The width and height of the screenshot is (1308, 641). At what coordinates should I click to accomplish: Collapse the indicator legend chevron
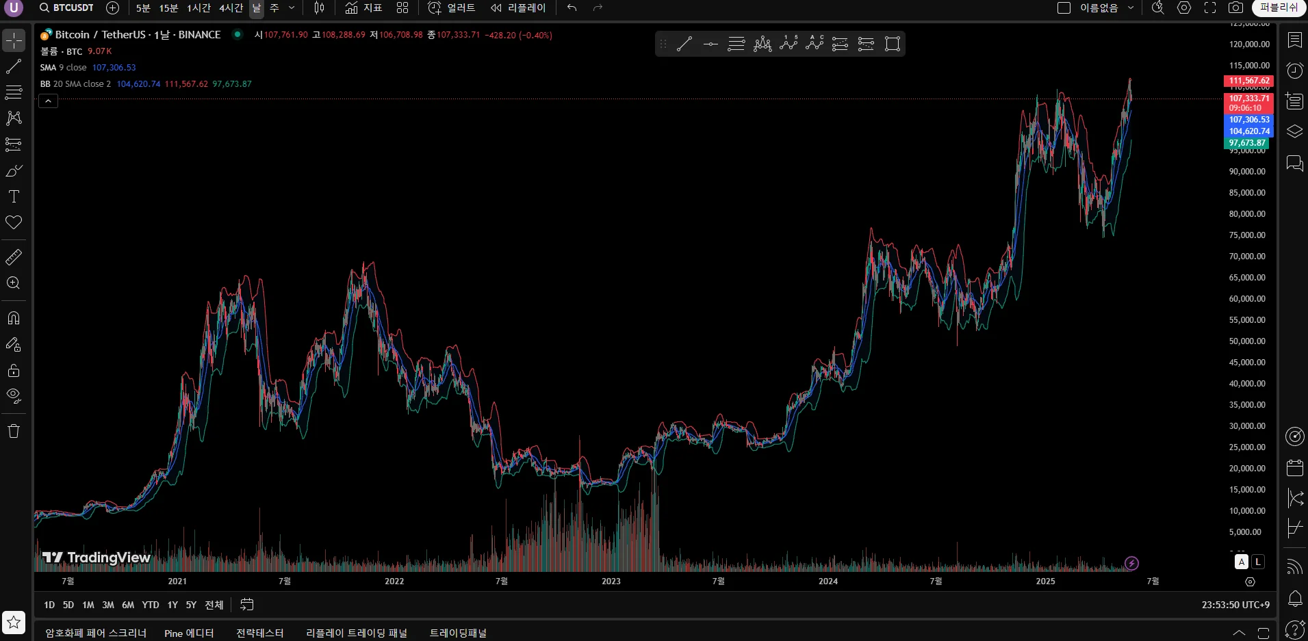click(x=48, y=101)
